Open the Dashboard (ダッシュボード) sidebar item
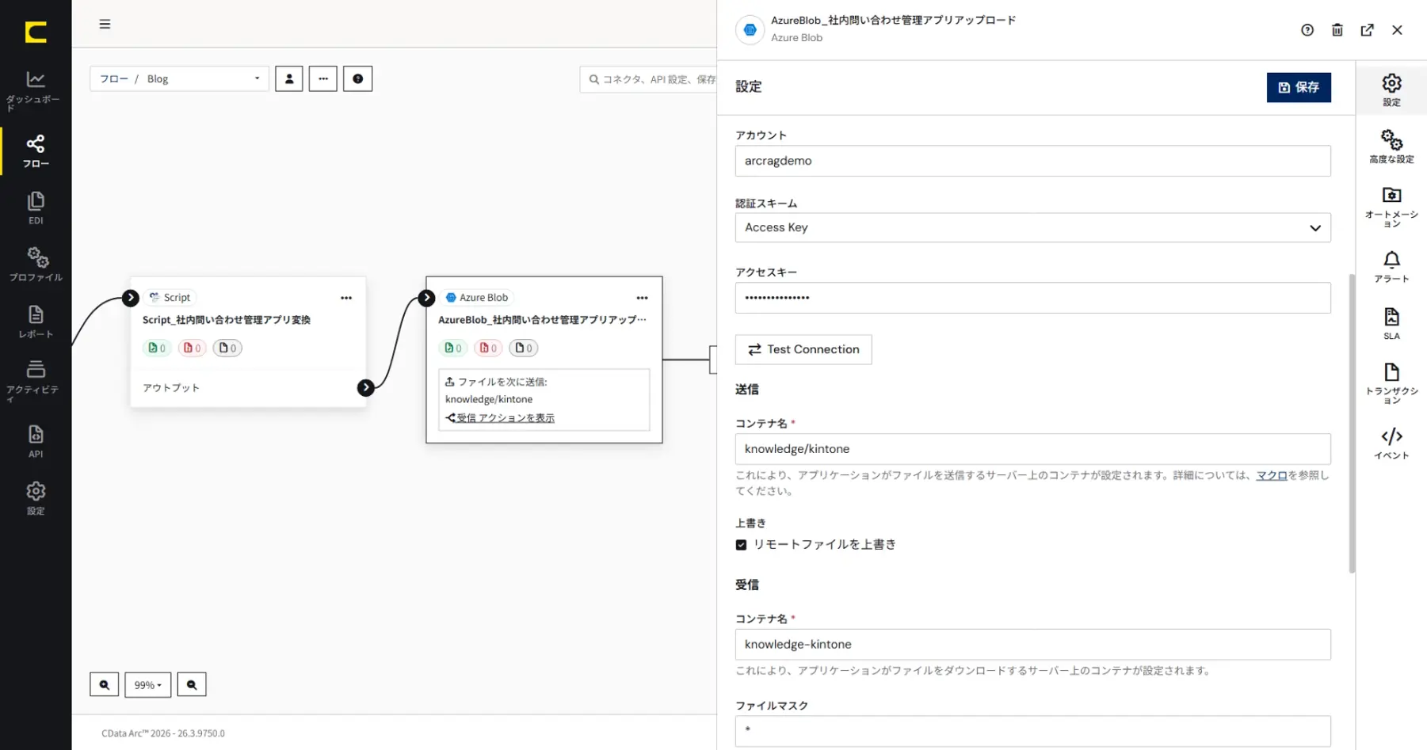Viewport: 1427px width, 750px height. 35,91
